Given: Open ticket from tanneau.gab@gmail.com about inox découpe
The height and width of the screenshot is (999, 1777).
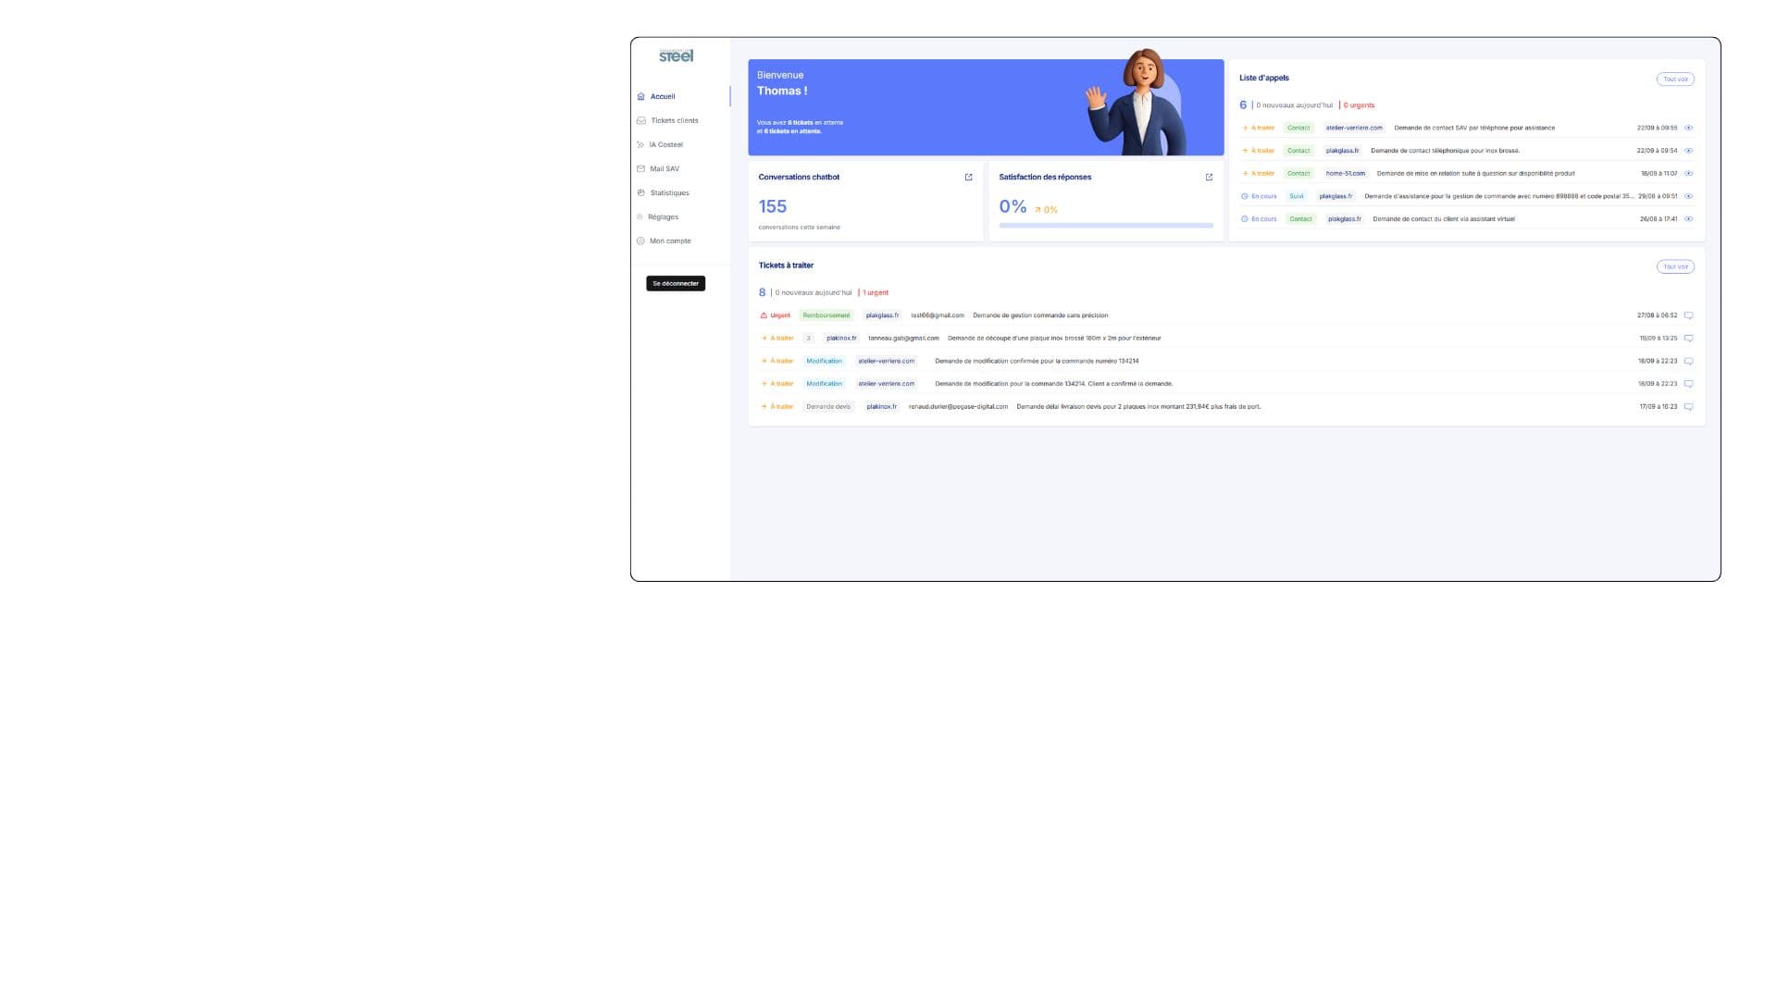Looking at the screenshot, I should [x=1053, y=338].
